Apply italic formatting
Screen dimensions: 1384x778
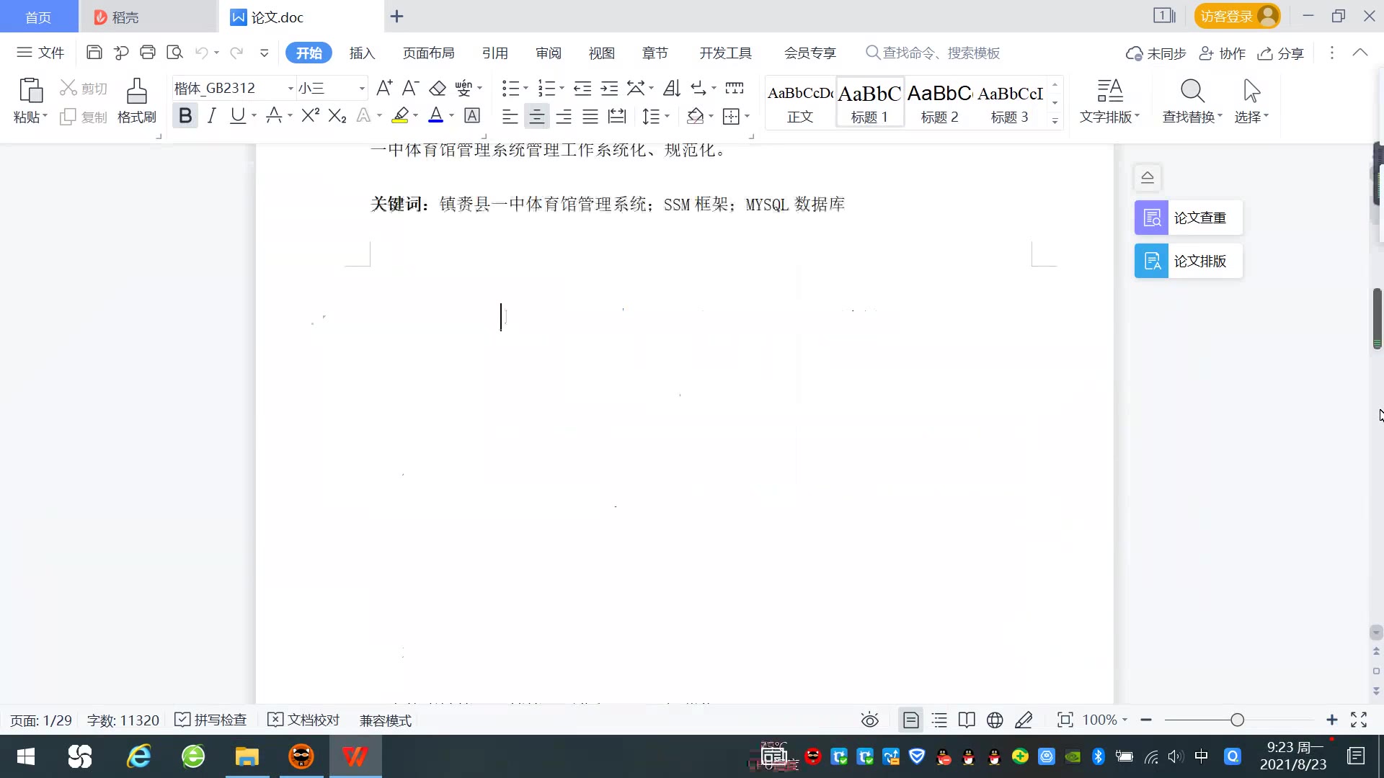tap(211, 116)
